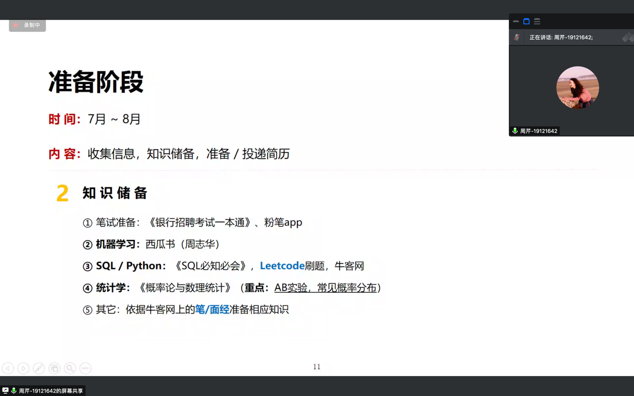Click the magnifier zoom icon

click(70, 368)
